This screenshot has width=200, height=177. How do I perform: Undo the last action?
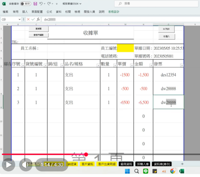[41, 4]
